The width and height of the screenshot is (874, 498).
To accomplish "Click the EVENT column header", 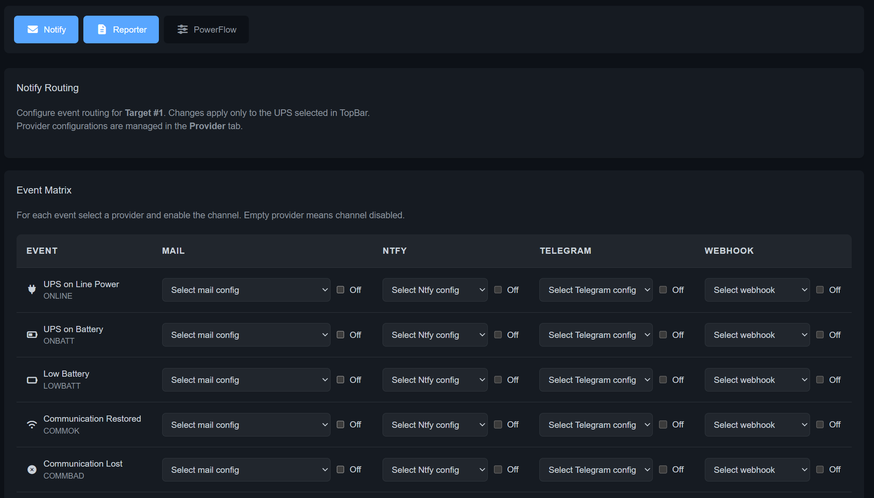I will point(42,251).
